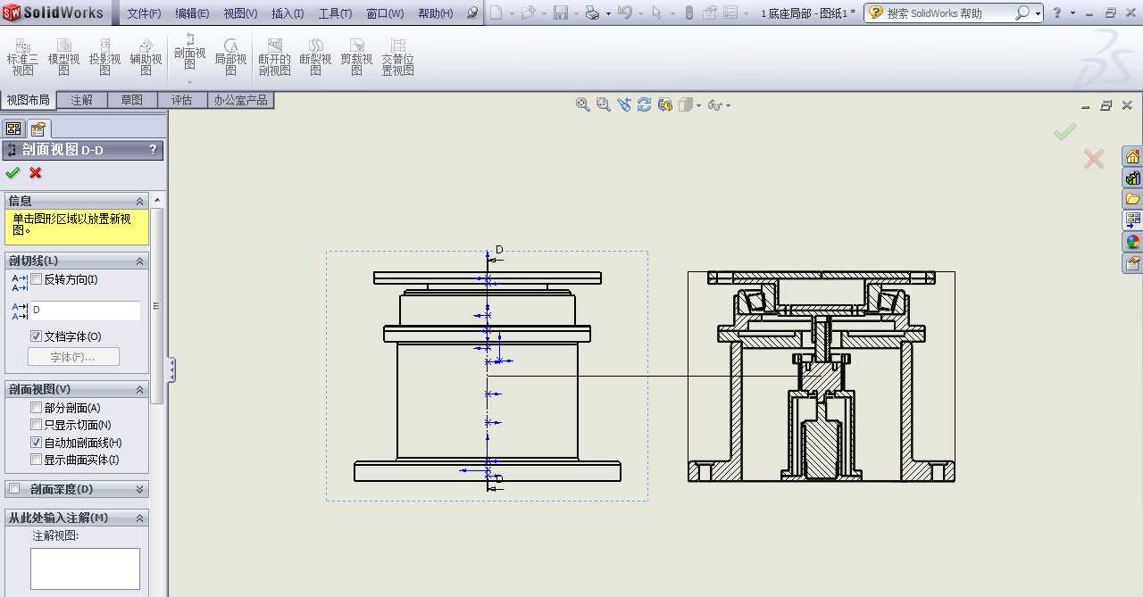
Task: Cancel using the red confirmation corner X
Action: 1094,159
